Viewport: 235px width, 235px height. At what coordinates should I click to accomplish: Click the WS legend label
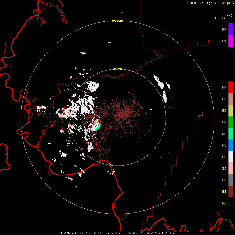pyautogui.click(x=224, y=145)
